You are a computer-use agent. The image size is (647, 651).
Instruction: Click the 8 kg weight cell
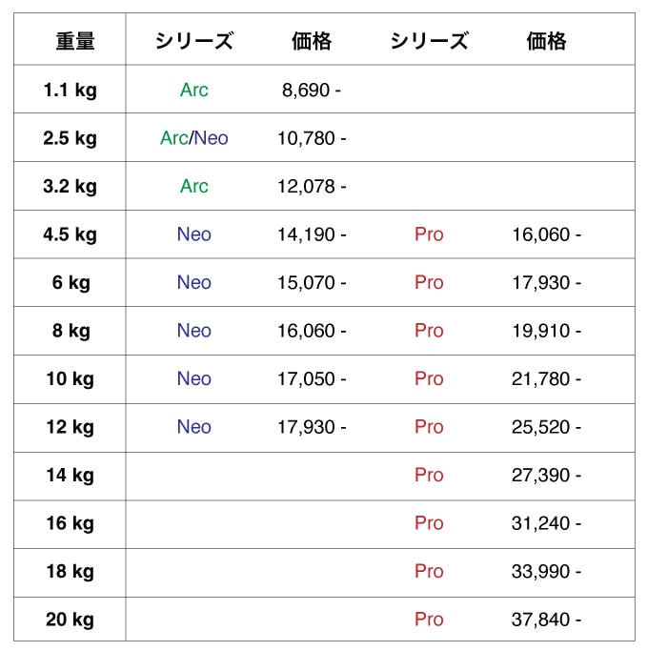click(70, 331)
